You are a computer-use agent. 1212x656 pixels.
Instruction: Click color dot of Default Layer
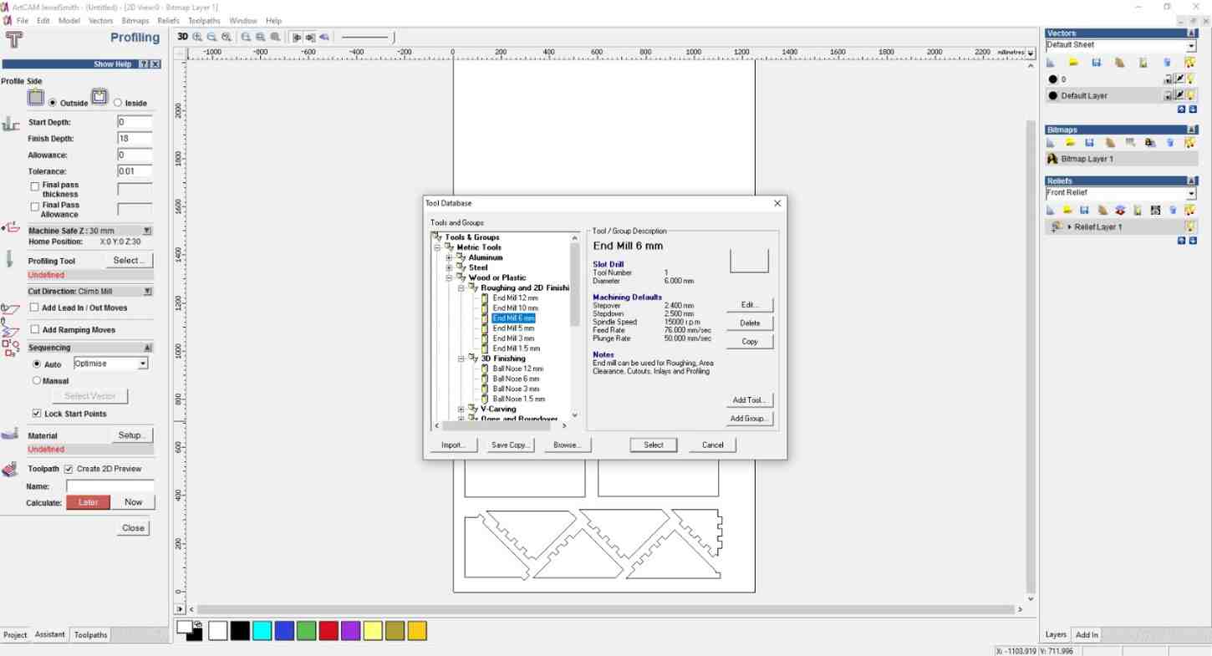point(1052,95)
